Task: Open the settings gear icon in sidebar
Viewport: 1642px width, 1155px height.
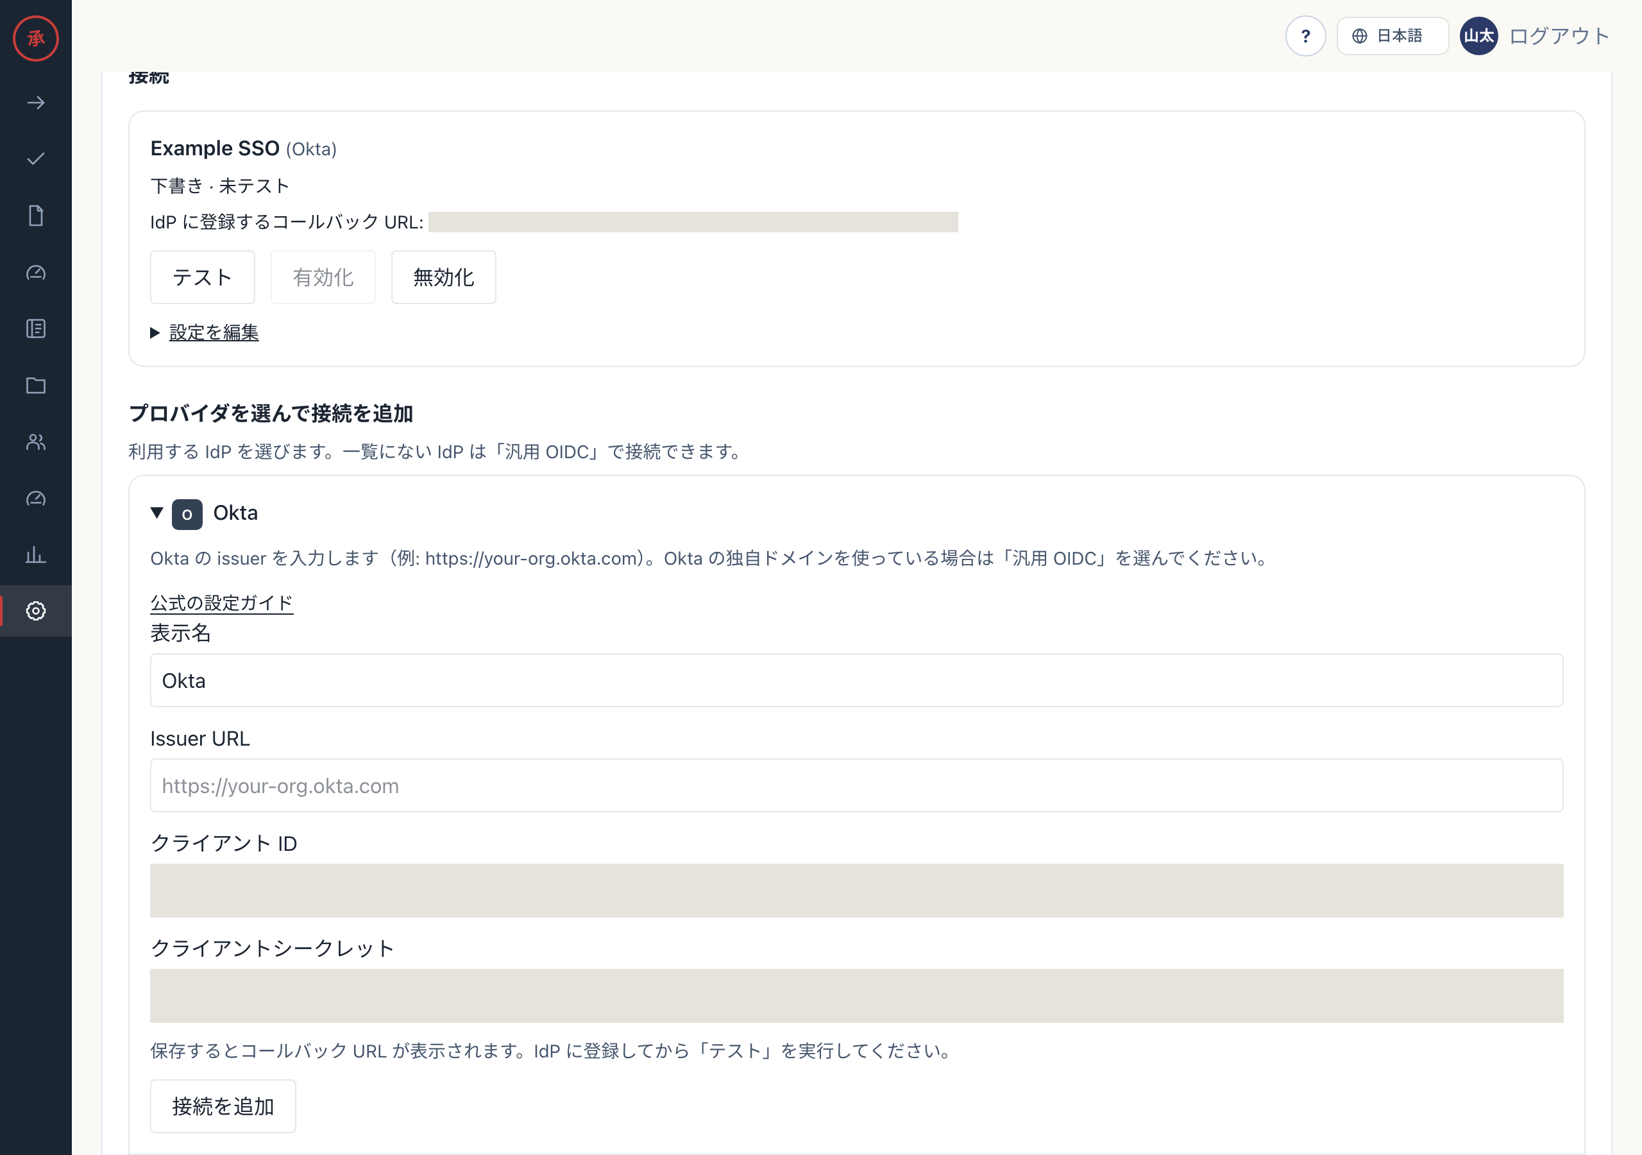Action: coord(36,610)
